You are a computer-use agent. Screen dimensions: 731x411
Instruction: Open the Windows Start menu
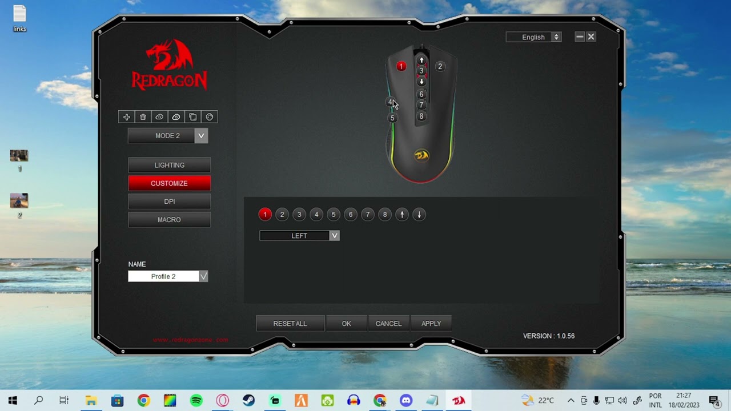pyautogui.click(x=13, y=401)
